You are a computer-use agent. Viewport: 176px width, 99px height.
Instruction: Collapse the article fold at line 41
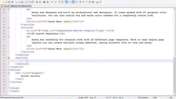pos(9,28)
